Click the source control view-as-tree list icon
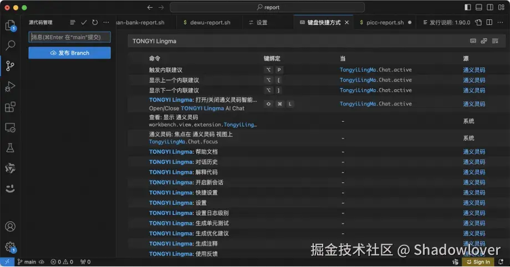This screenshot has width=510, height=267. tap(73, 23)
